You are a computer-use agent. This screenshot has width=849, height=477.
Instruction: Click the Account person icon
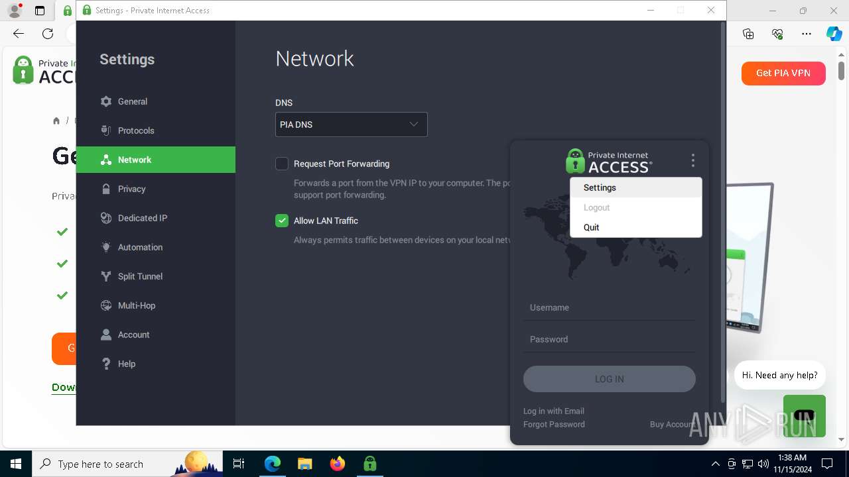pos(106,335)
